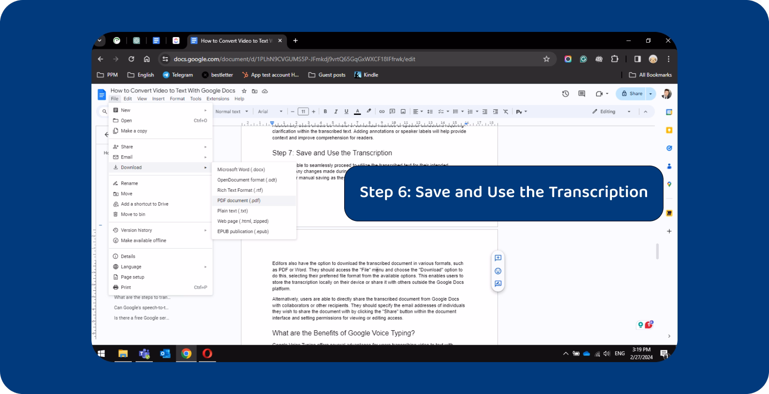Screen dimensions: 769x394
Task: Click Make available offline option
Action: point(160,241)
